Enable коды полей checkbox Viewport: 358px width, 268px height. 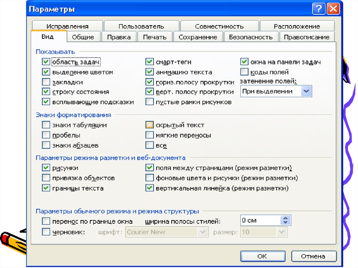pyautogui.click(x=244, y=72)
